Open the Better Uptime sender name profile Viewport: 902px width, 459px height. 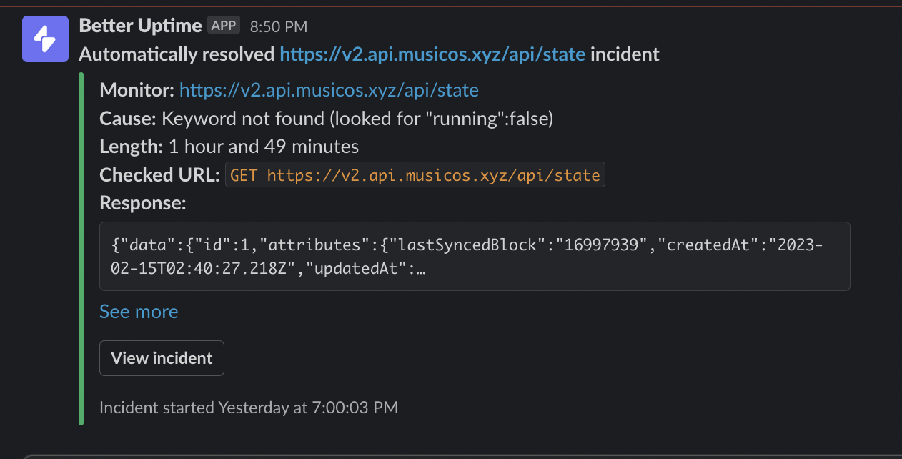[140, 26]
